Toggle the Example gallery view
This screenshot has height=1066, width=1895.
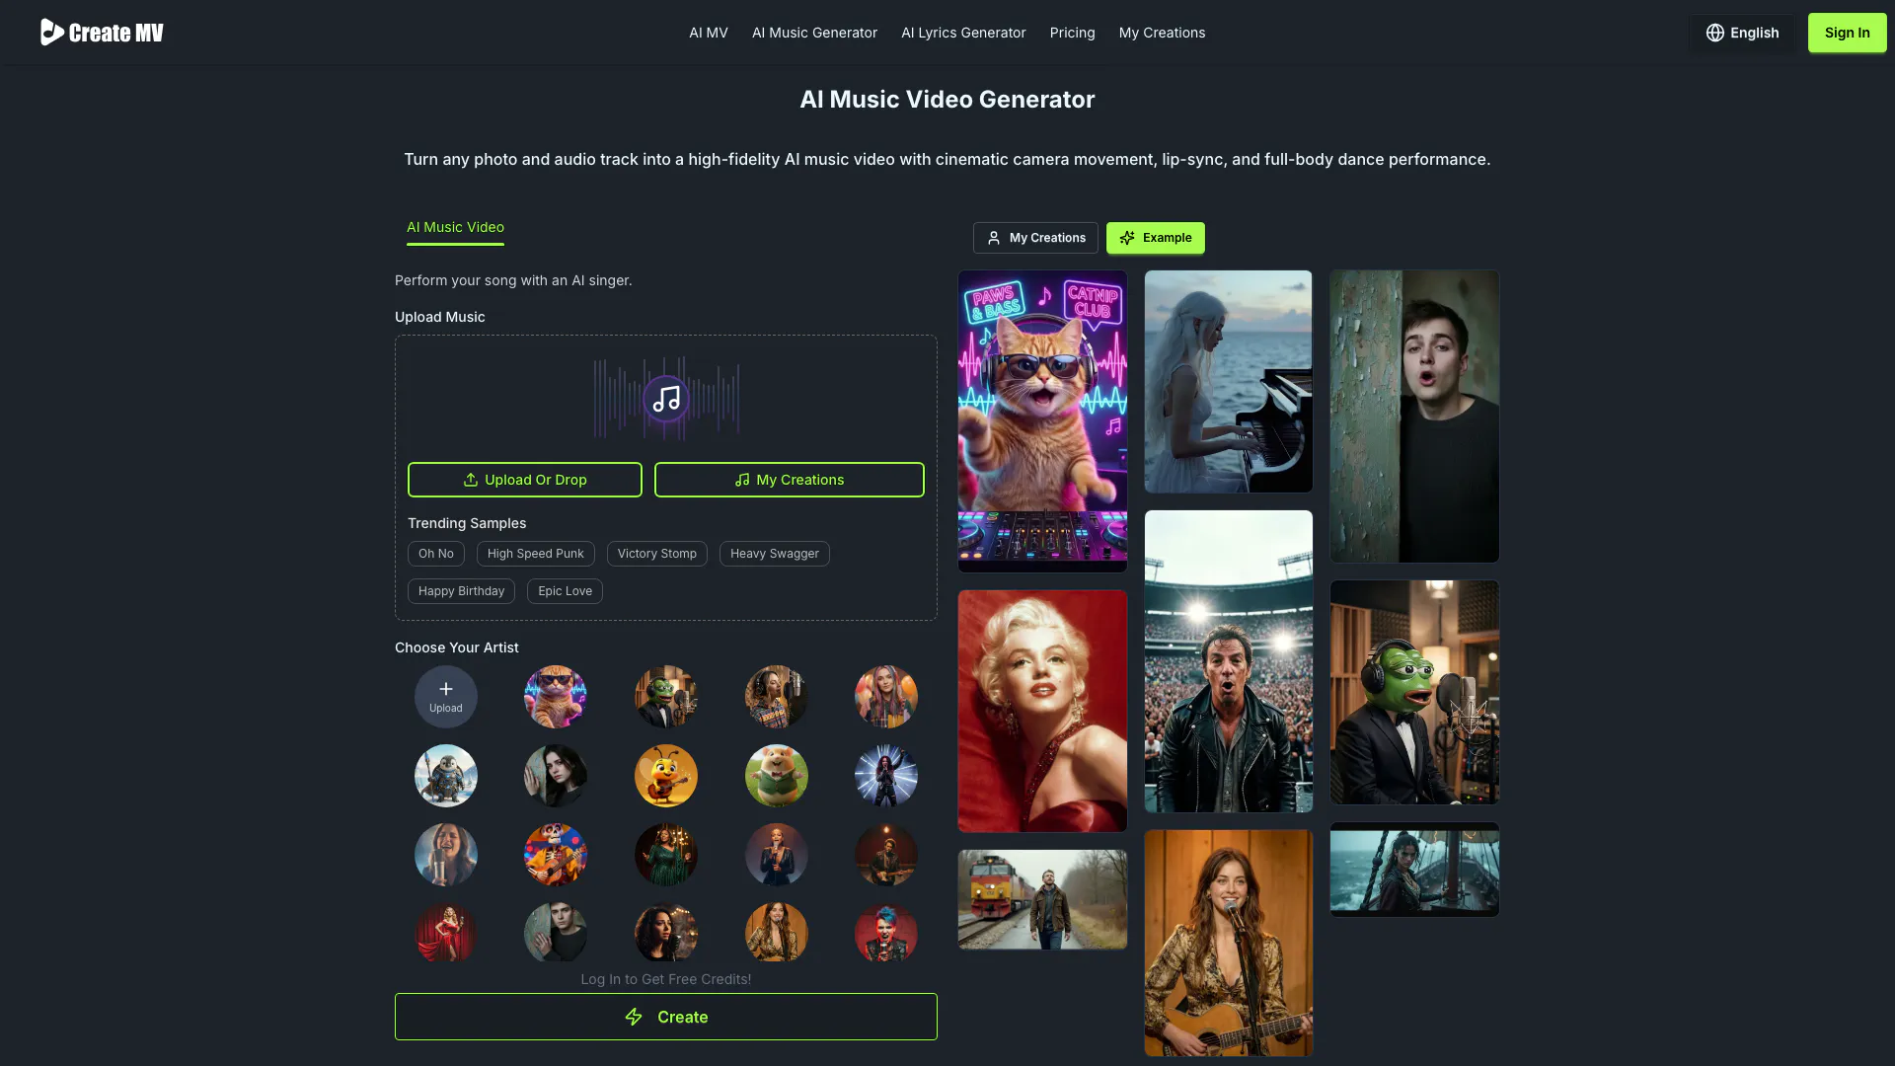1155,238
